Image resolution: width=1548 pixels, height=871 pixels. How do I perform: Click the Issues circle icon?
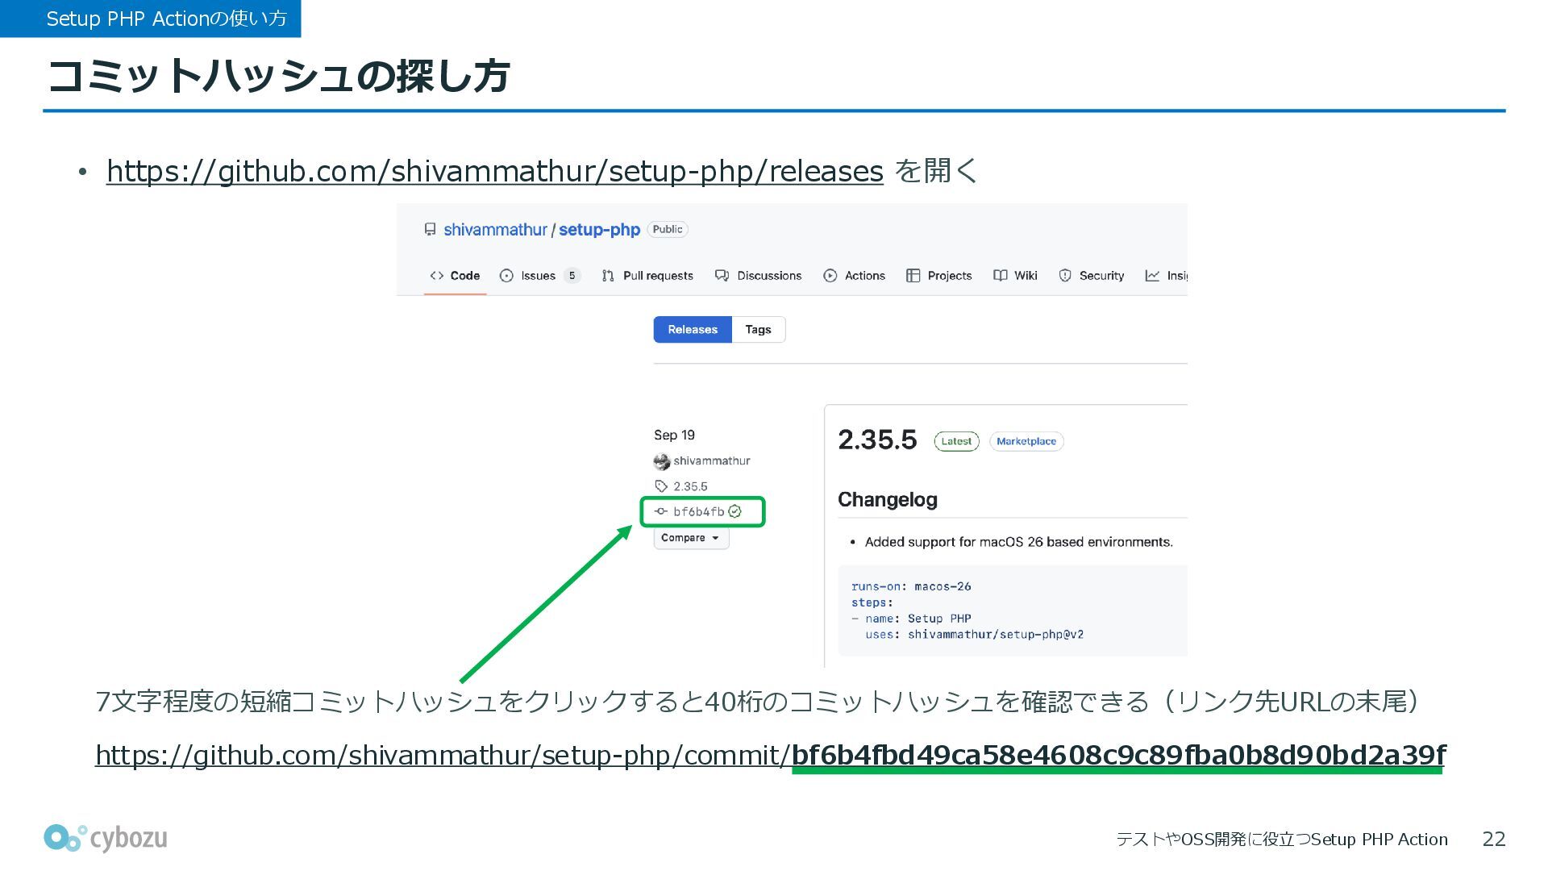click(x=506, y=276)
